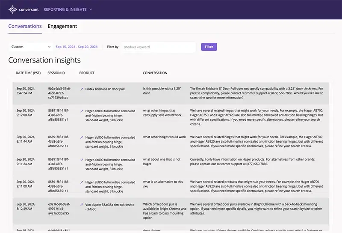
Task: Switch to the Conversations tab
Action: pyautogui.click(x=25, y=26)
